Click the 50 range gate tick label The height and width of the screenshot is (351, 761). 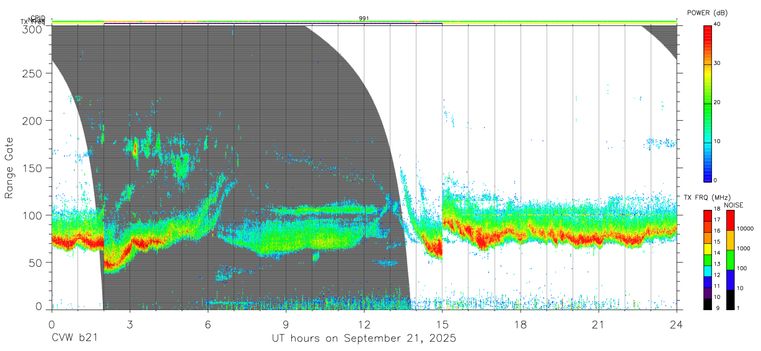pyautogui.click(x=37, y=262)
